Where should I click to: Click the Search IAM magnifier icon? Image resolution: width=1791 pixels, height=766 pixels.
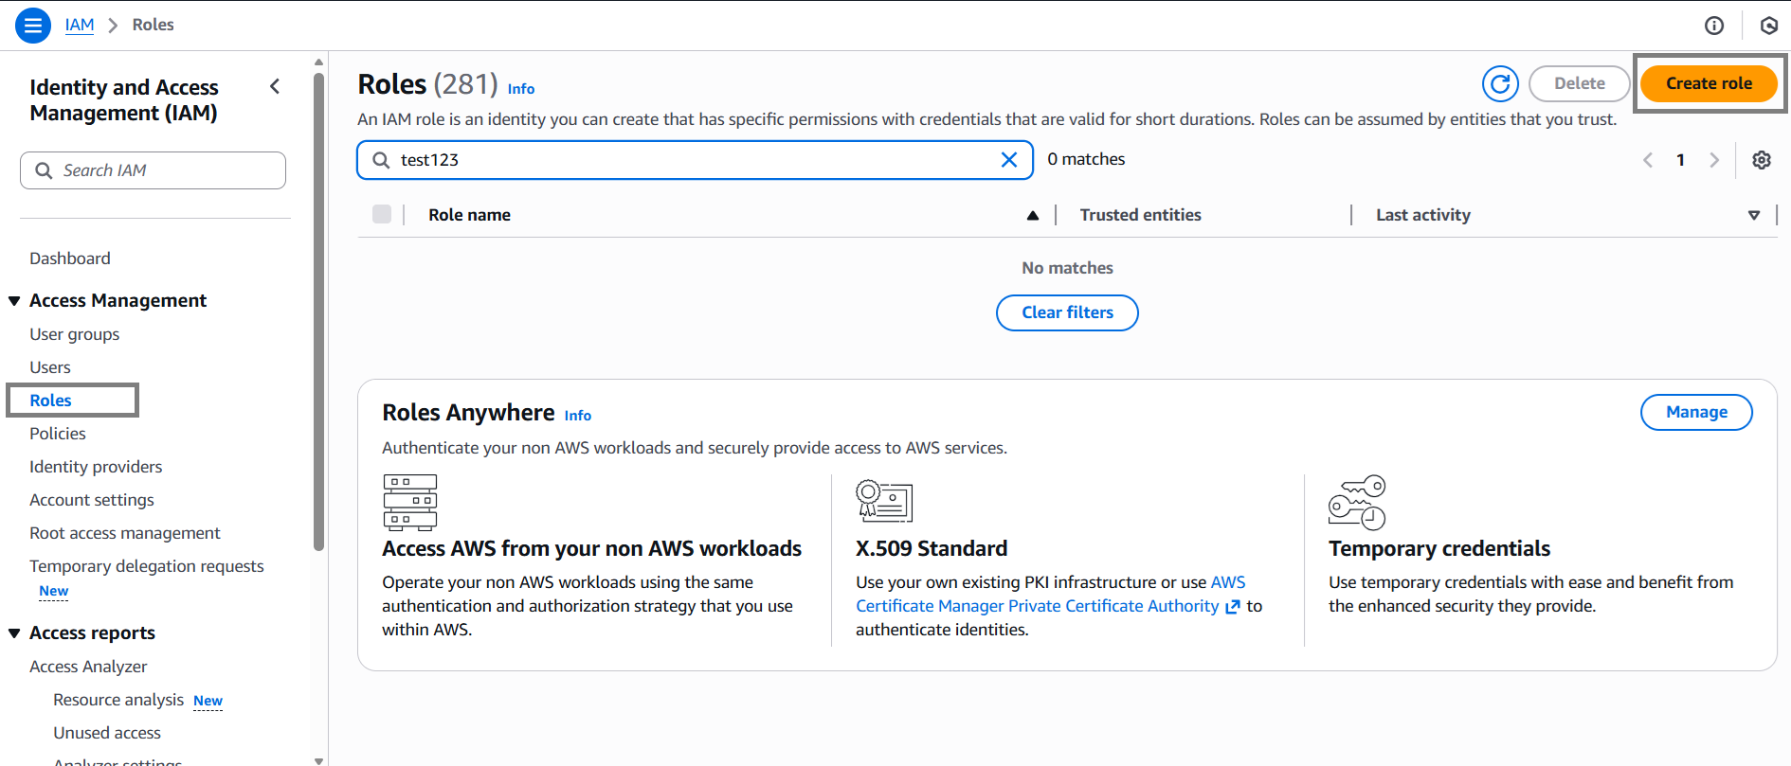click(44, 170)
